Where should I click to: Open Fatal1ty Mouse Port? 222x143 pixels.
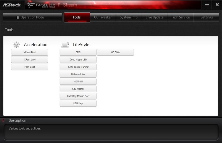[x=78, y=96]
